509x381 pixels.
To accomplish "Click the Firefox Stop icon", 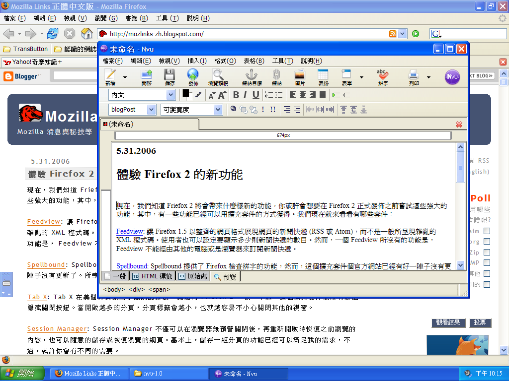I will point(70,33).
